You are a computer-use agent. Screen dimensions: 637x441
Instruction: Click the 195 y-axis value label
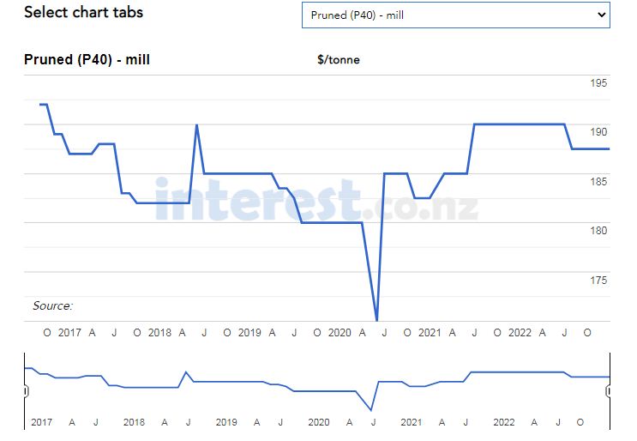[x=598, y=83]
